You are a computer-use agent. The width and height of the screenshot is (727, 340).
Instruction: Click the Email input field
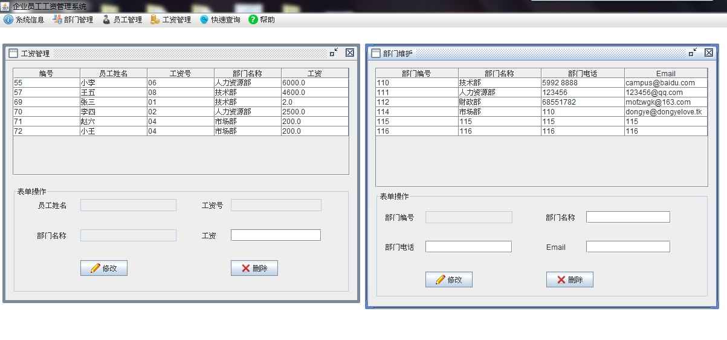tap(628, 247)
